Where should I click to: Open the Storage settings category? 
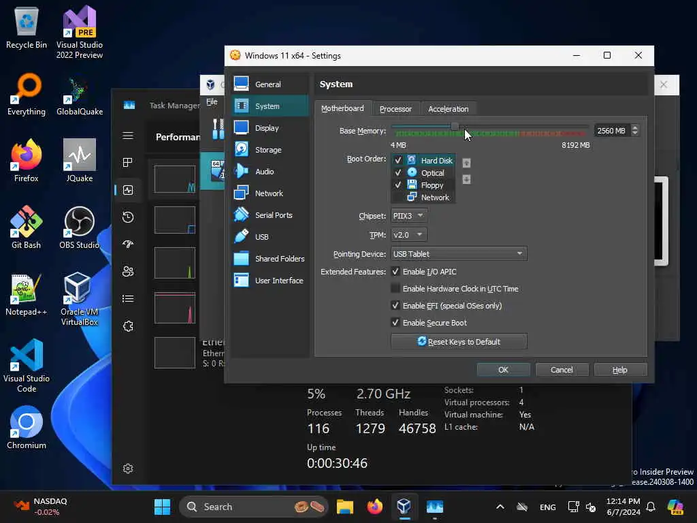pos(270,149)
